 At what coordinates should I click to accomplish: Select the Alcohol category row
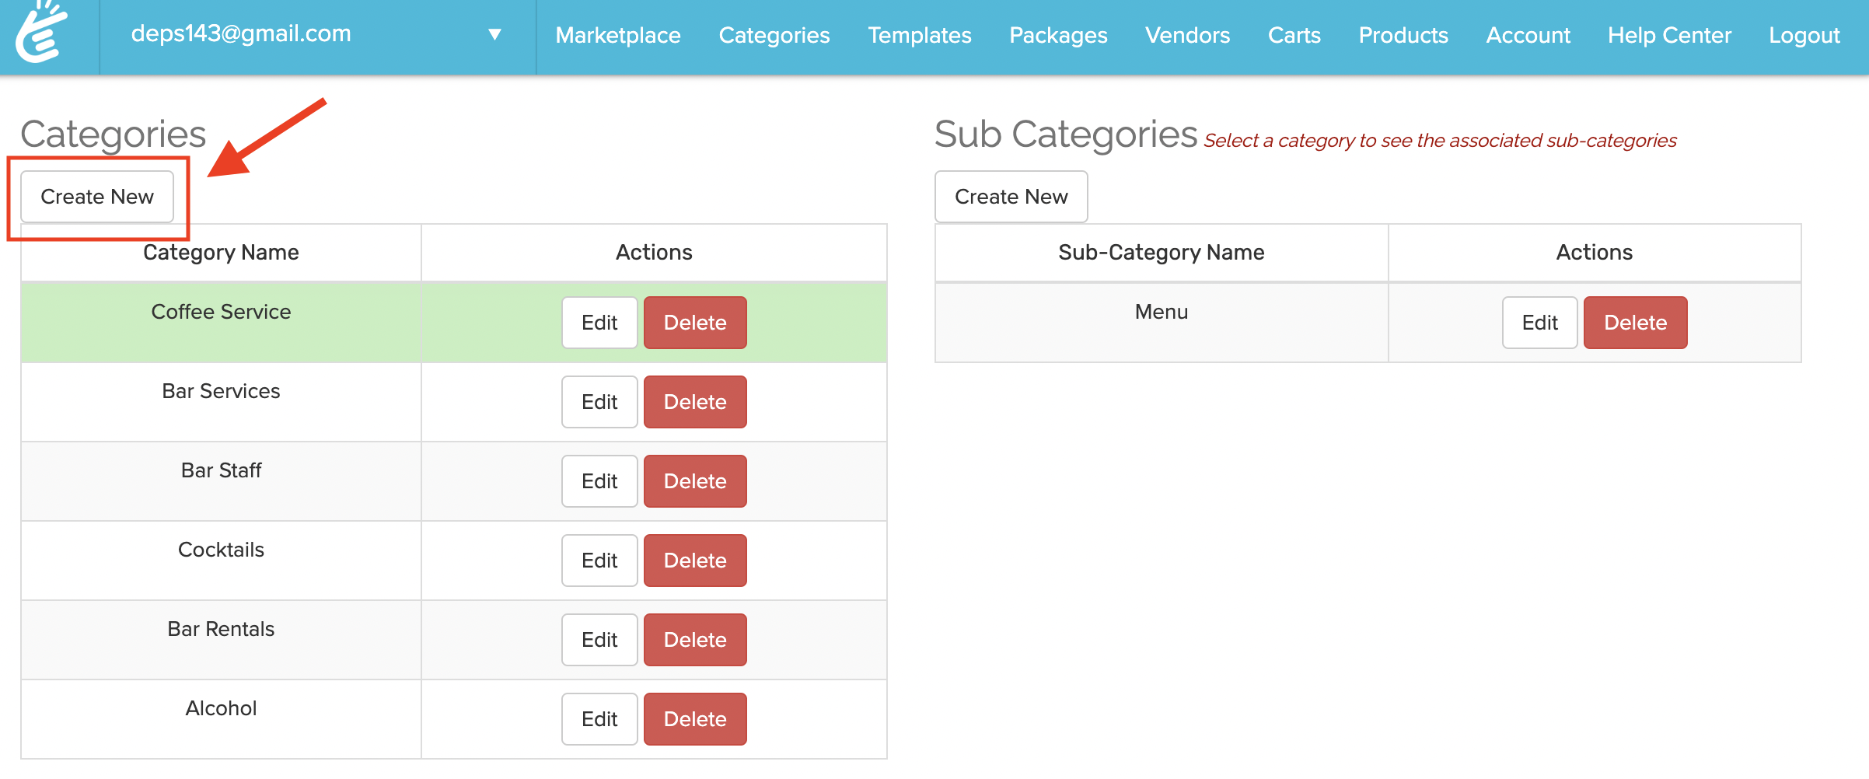tap(221, 708)
